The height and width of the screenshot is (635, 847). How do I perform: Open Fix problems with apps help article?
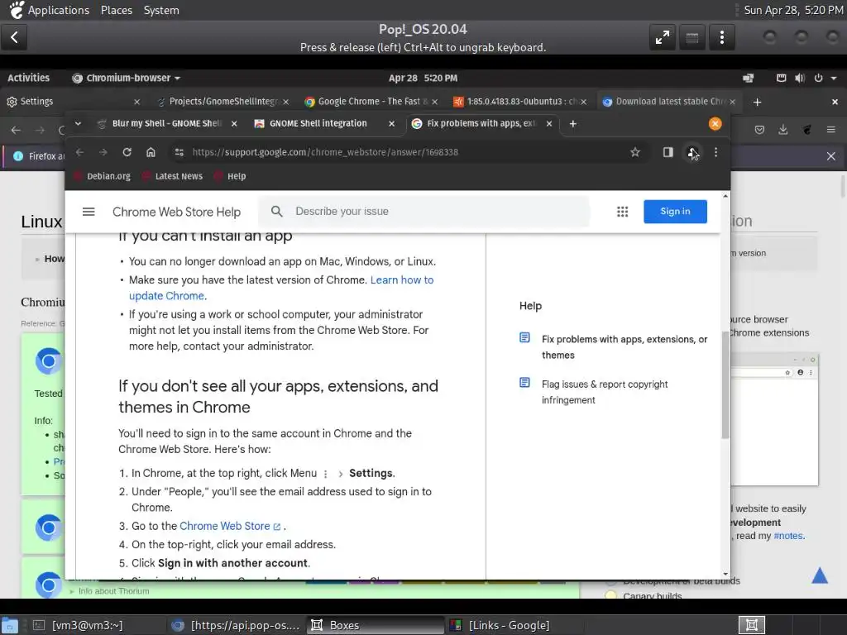pyautogui.click(x=624, y=347)
